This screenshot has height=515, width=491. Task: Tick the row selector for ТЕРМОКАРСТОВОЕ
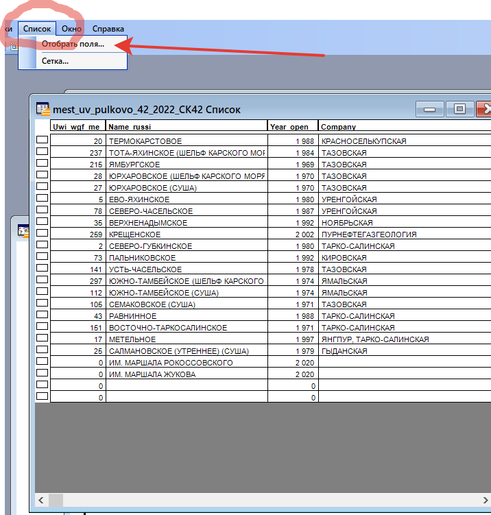(x=42, y=141)
